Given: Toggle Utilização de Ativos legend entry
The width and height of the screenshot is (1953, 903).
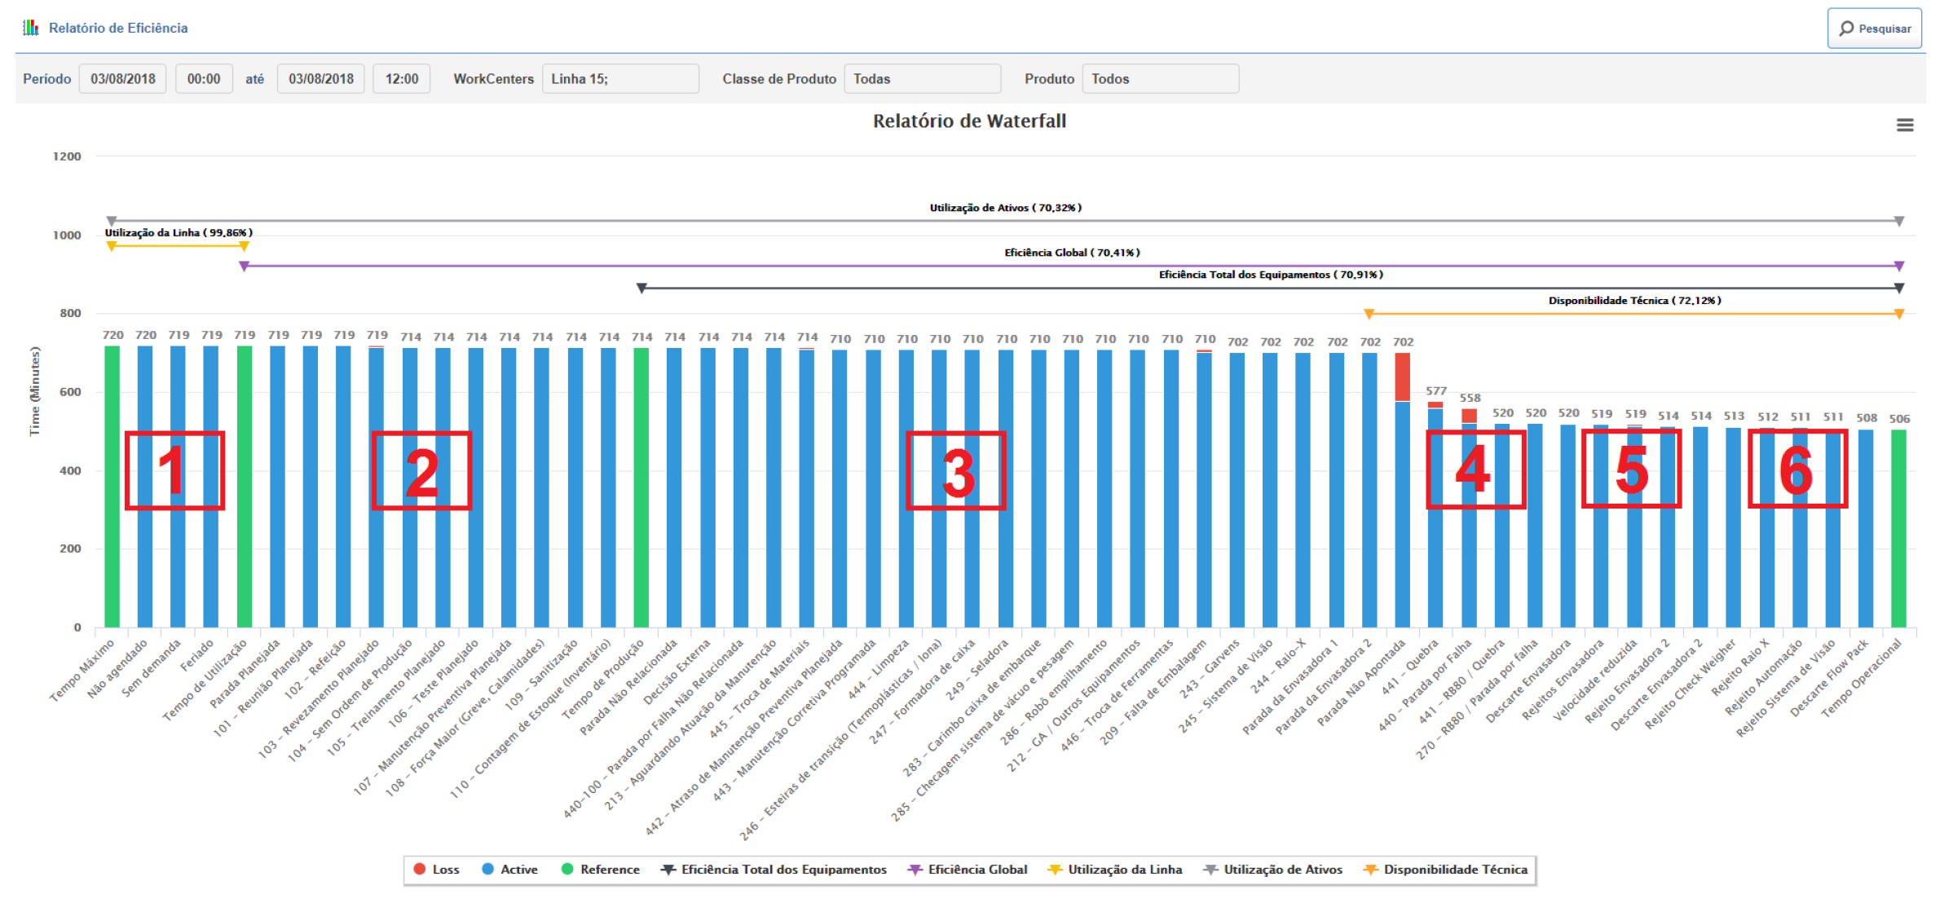Looking at the screenshot, I should pos(1282,870).
